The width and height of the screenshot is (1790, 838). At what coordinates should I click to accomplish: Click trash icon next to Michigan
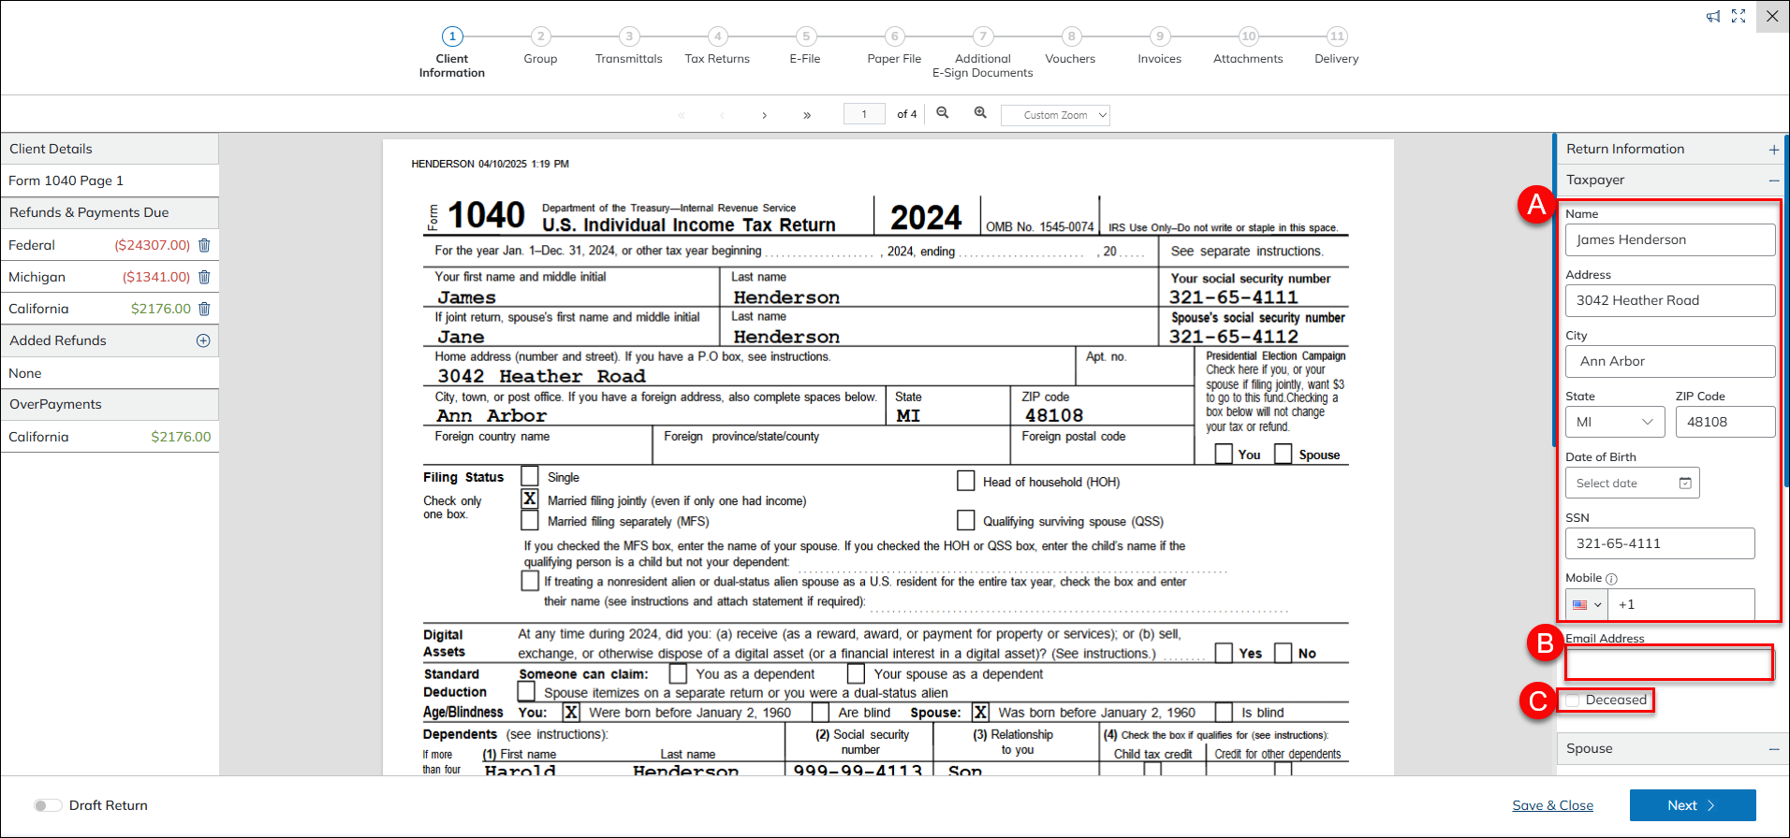(x=204, y=277)
